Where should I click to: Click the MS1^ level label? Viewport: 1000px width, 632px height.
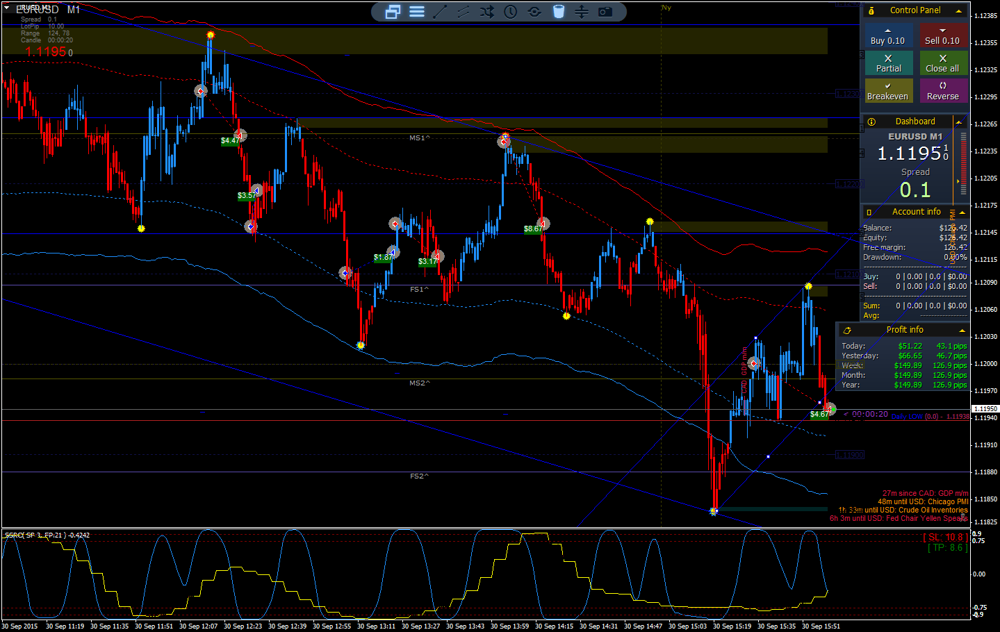point(419,138)
